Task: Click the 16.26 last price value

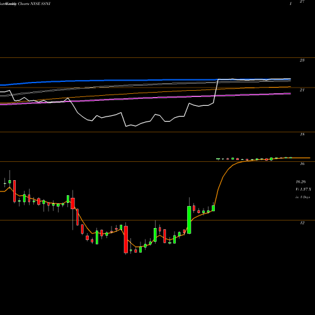Action: click(x=301, y=181)
